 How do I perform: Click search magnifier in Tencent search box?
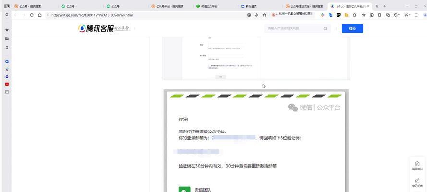(x=325, y=28)
